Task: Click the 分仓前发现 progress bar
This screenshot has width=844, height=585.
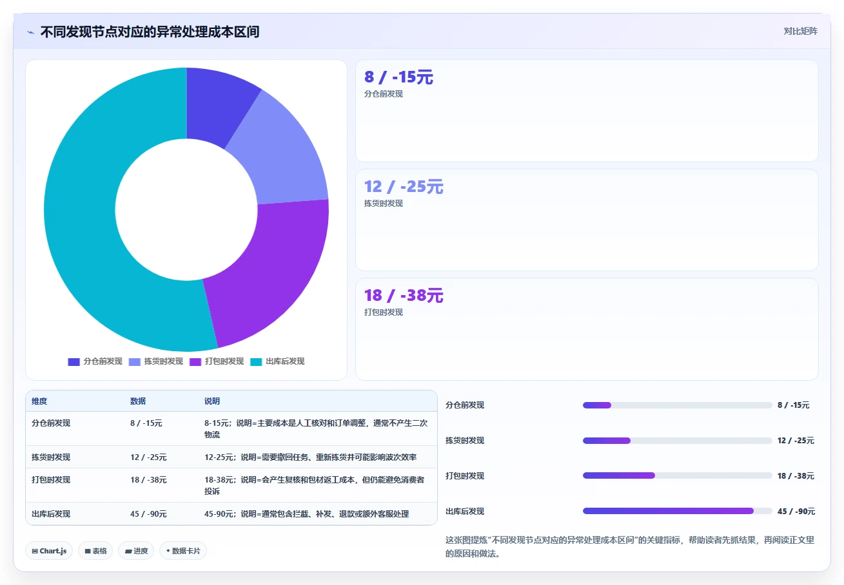Action: (677, 405)
